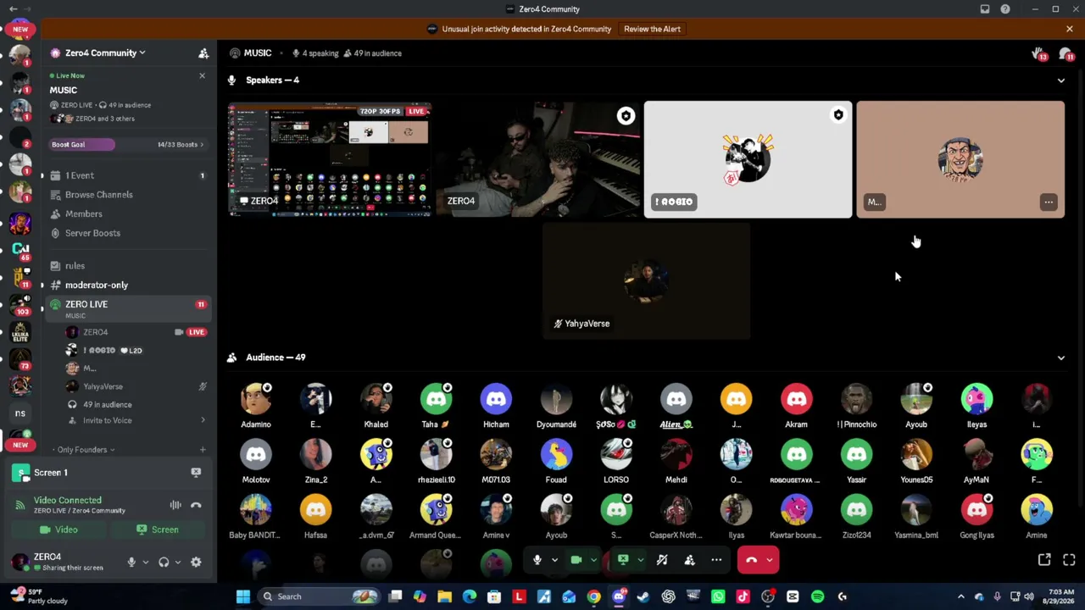Open screen share options arrow in call controls

(x=640, y=560)
